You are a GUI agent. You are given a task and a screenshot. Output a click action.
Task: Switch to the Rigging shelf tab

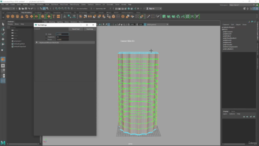point(47,13)
